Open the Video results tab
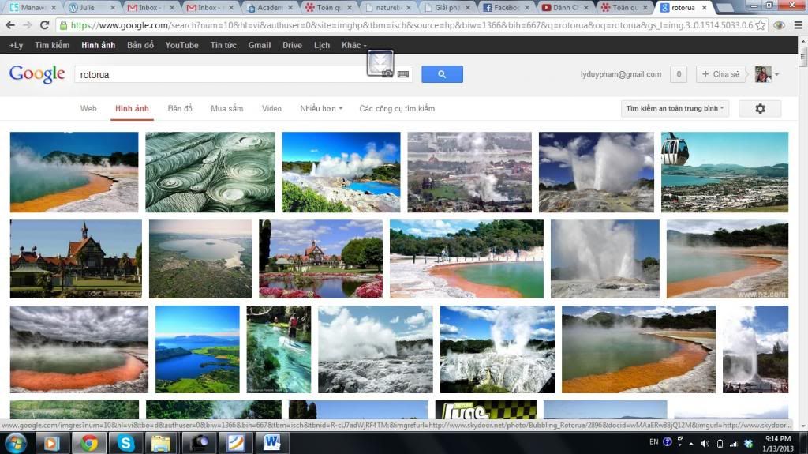Viewport: 808px width, 454px height. pos(271,108)
